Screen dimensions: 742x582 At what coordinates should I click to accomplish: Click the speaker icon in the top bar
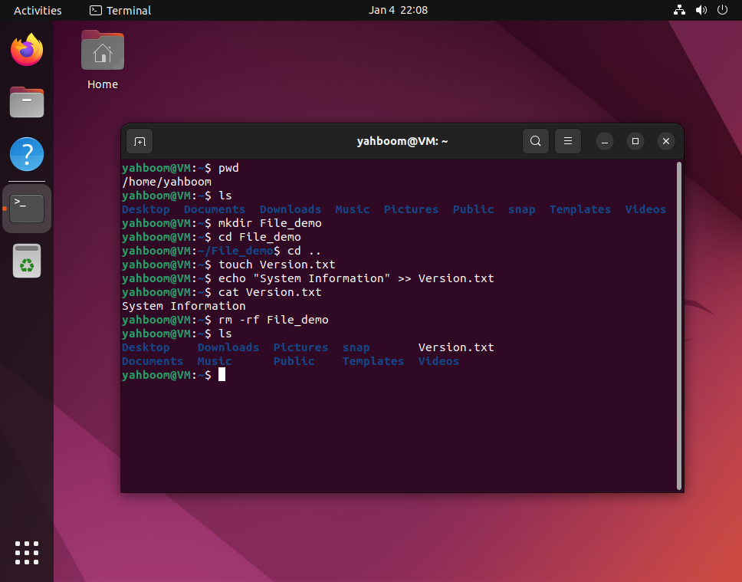click(x=700, y=10)
